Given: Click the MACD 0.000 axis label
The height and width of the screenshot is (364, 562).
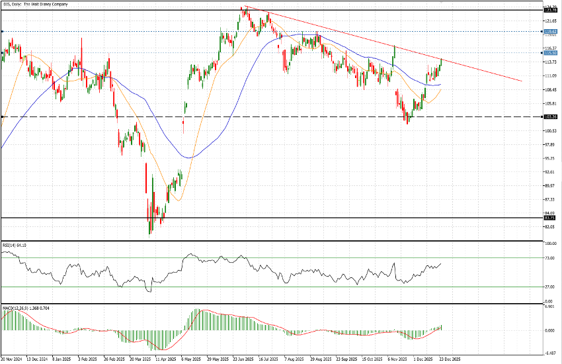Looking at the screenshot, I should 549,330.
